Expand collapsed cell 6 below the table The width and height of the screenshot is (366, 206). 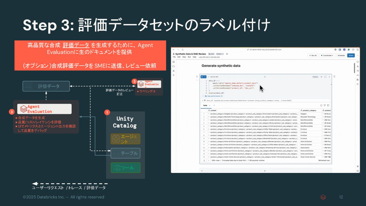click(202, 171)
